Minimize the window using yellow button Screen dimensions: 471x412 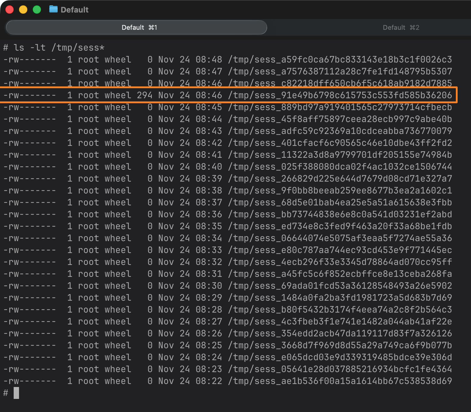(x=23, y=10)
